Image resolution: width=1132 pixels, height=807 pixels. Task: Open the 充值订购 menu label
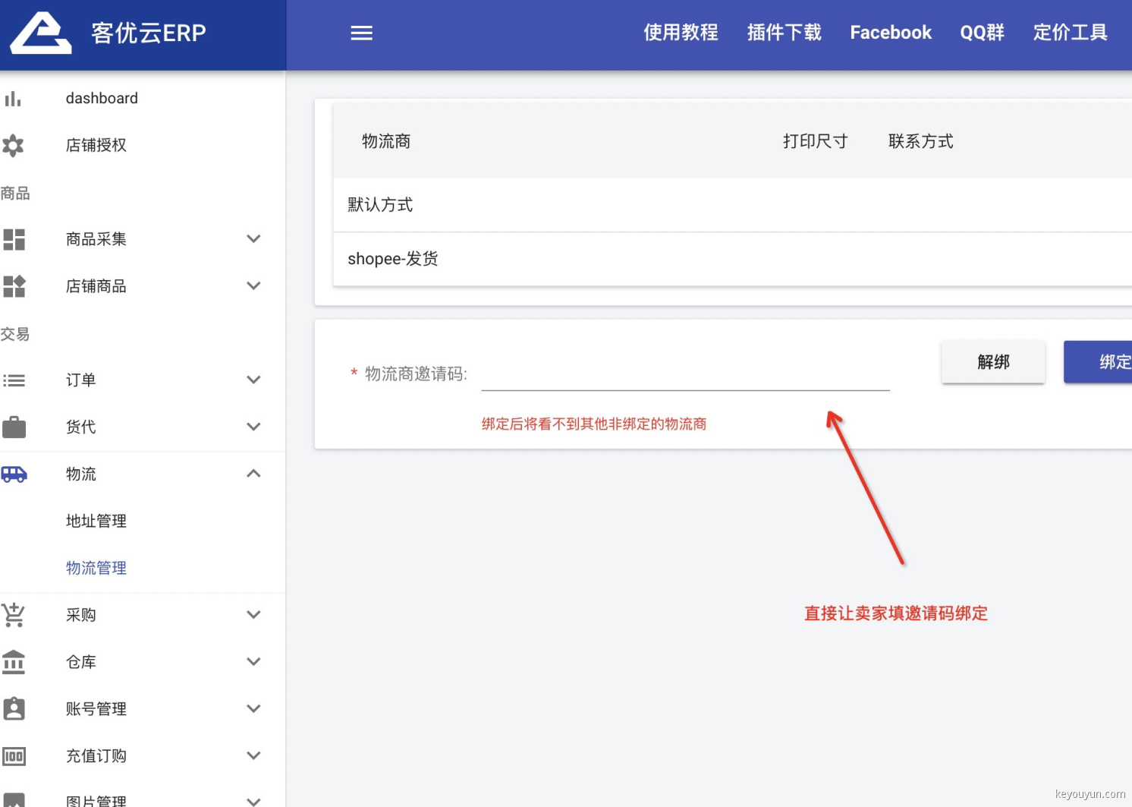pos(96,756)
